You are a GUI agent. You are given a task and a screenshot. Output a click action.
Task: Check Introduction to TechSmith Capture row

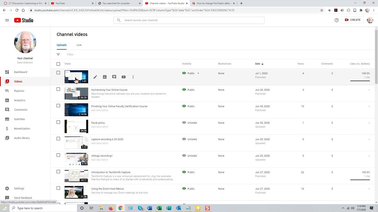pyautogui.click(x=58, y=172)
